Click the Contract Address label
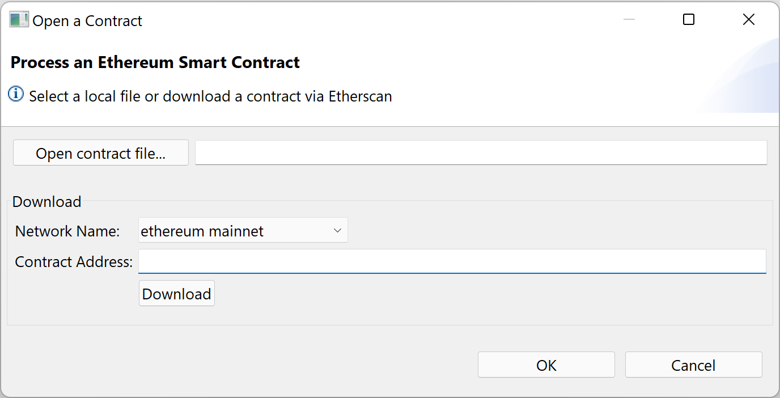 [74, 262]
